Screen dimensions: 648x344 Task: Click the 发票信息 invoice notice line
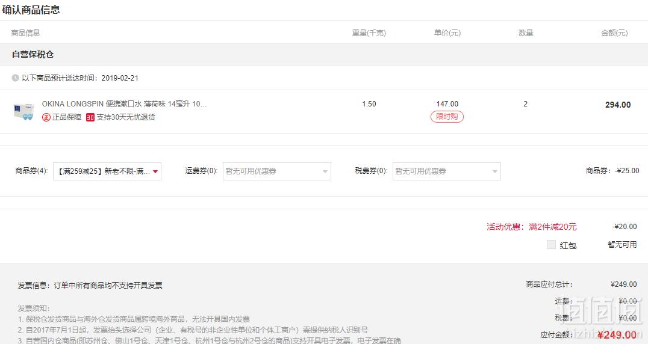point(90,286)
